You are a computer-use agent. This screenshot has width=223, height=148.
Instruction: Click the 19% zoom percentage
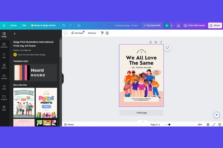(x=200, y=125)
